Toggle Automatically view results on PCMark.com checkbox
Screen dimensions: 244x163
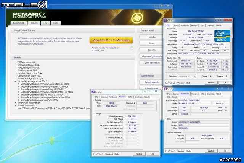(132, 48)
